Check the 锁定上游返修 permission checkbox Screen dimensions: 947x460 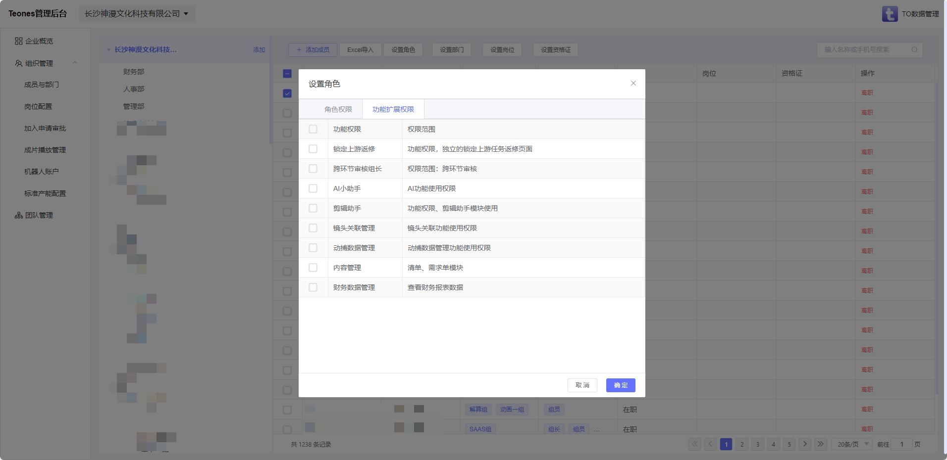pos(313,149)
